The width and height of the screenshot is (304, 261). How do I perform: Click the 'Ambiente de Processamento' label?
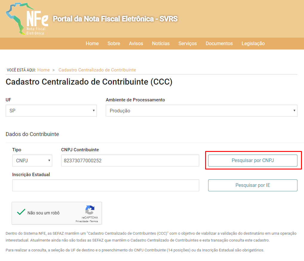[x=135, y=100]
